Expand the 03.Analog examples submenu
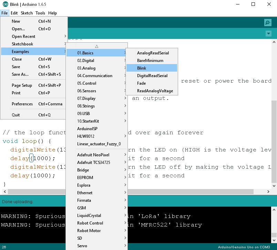This screenshot has width=277, height=250. click(x=96, y=68)
